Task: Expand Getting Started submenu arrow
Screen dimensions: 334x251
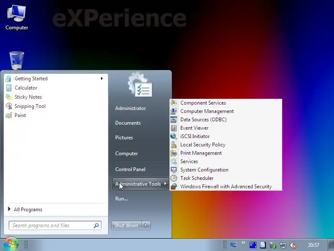Action: point(102,79)
